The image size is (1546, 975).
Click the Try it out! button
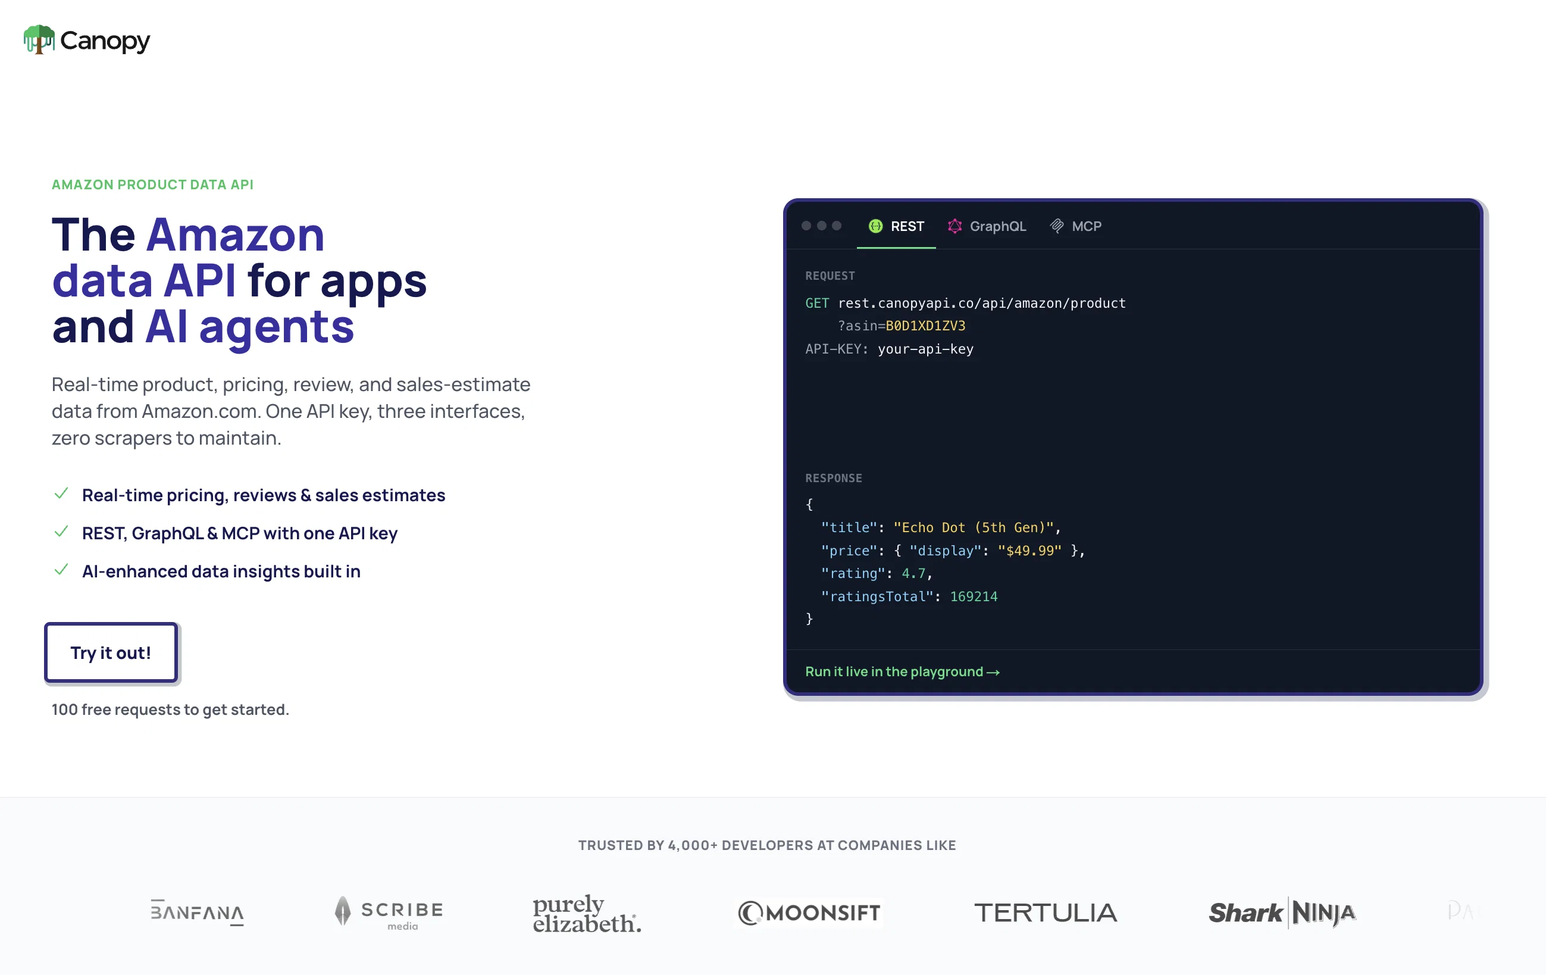(x=111, y=652)
